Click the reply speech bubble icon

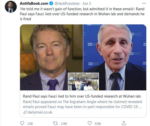[x=22, y=123]
